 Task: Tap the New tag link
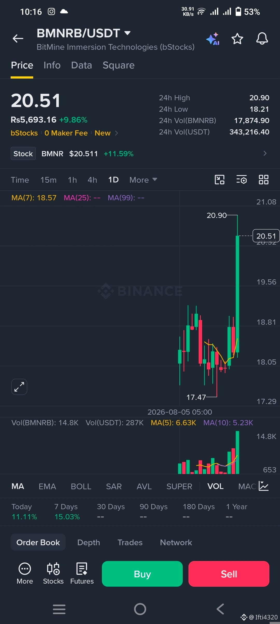[x=103, y=133]
